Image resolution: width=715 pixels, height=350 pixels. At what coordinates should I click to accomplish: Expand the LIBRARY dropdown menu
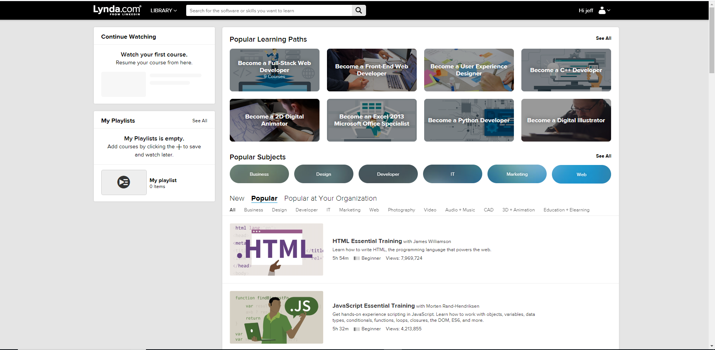pyautogui.click(x=163, y=10)
